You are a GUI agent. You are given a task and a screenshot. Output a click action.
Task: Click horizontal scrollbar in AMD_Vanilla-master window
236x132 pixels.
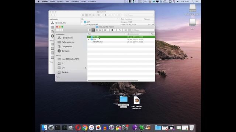click(x=113, y=81)
